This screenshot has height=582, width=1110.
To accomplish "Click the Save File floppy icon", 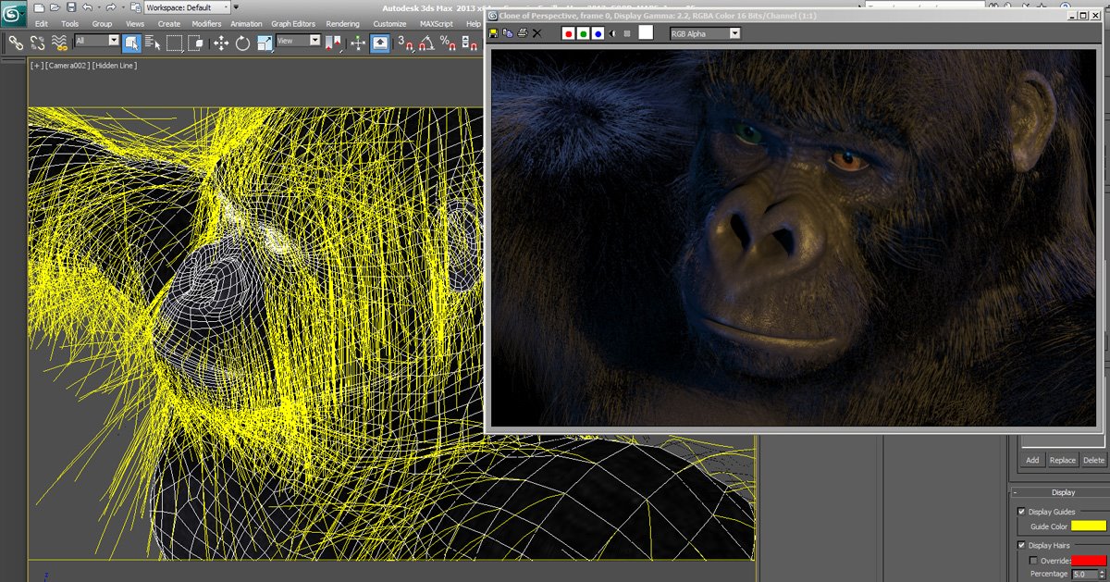I will point(71,7).
